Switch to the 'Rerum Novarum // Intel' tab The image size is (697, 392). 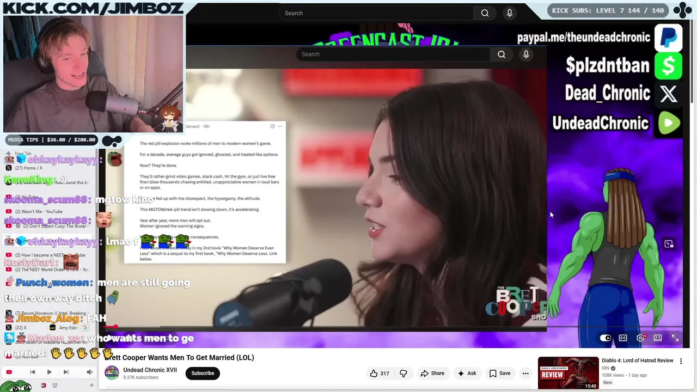(49, 313)
